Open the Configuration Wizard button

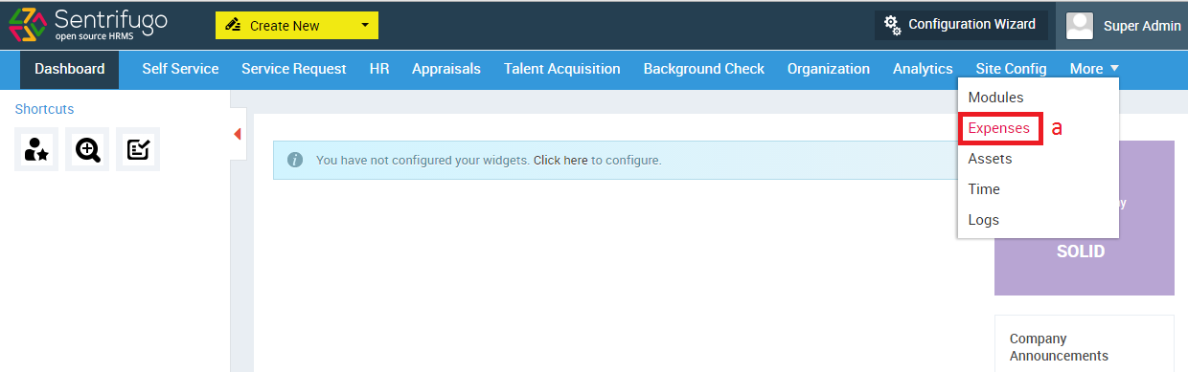(x=961, y=25)
